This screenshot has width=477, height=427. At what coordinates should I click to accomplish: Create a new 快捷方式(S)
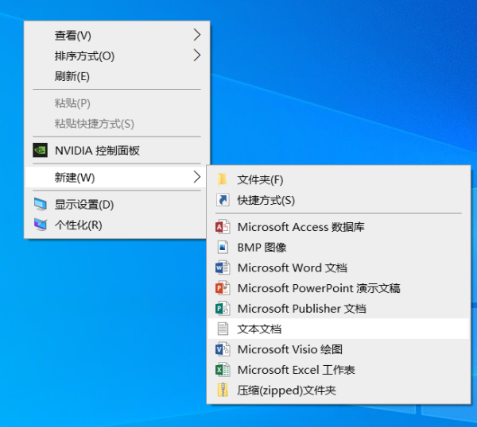pos(339,200)
